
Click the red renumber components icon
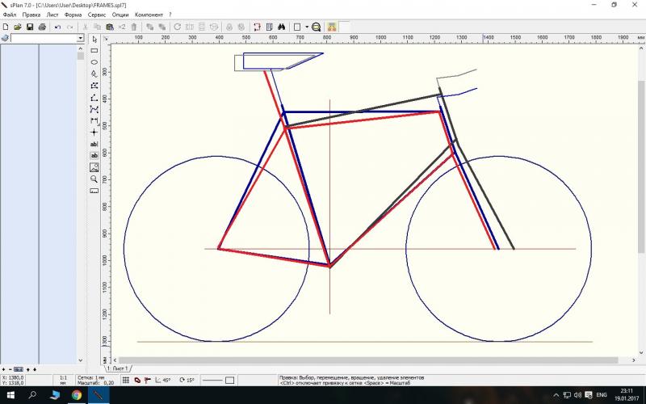pos(257,27)
